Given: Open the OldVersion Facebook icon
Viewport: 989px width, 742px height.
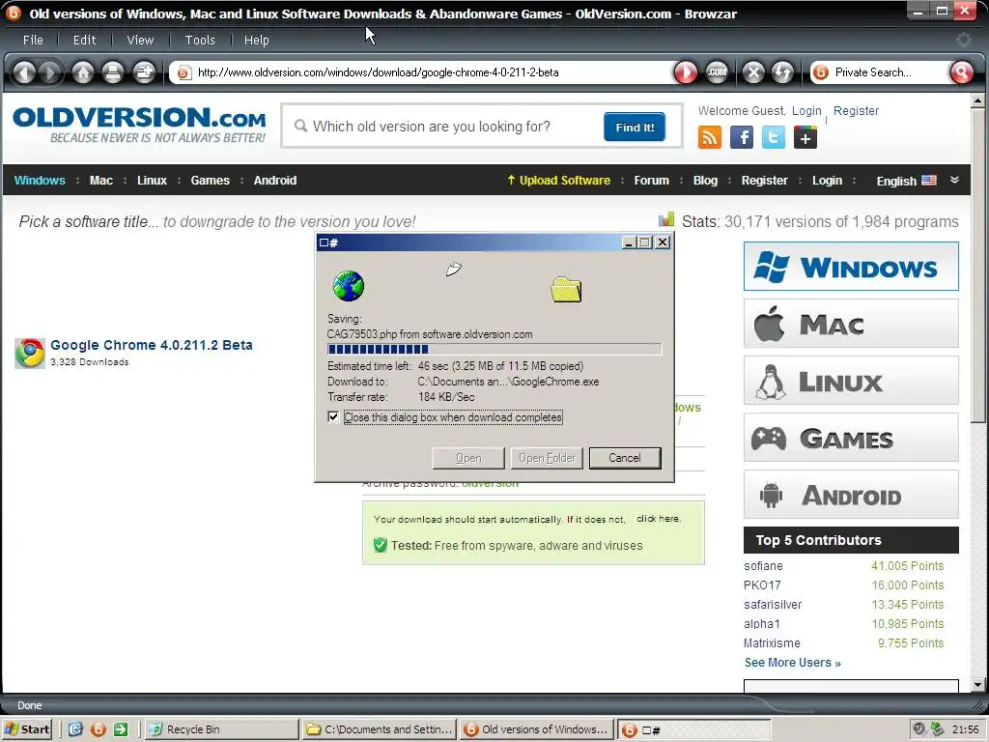Looking at the screenshot, I should click(x=742, y=137).
